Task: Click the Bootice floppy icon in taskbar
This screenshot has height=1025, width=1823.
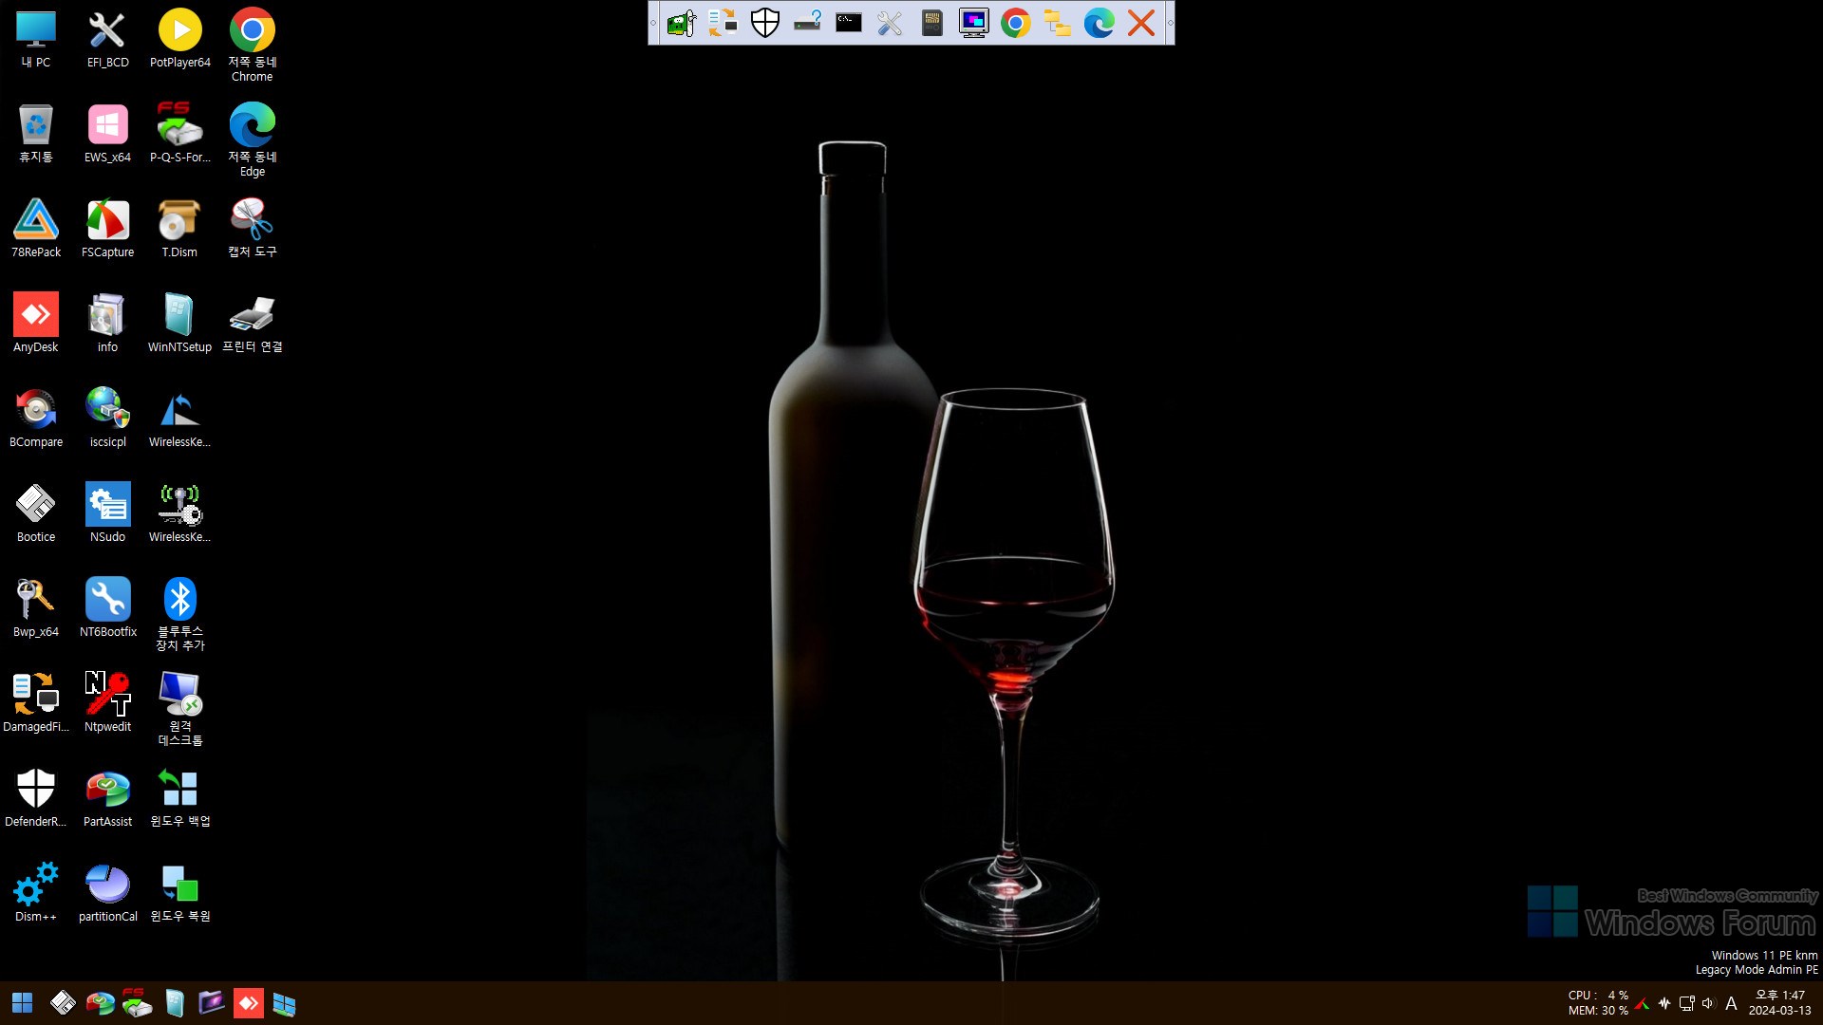Action: pos(63,1003)
